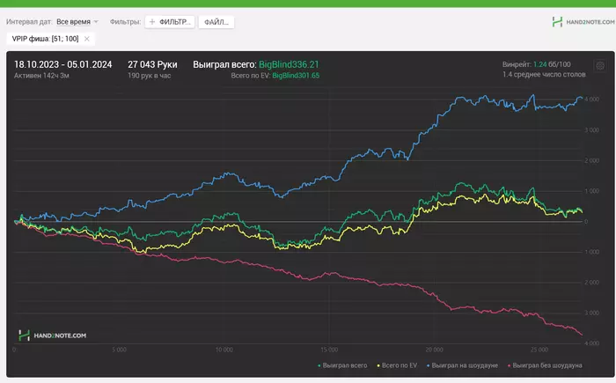The width and height of the screenshot is (616, 383).
Task: Click the '27 043 Руки' hands count
Action: (152, 64)
